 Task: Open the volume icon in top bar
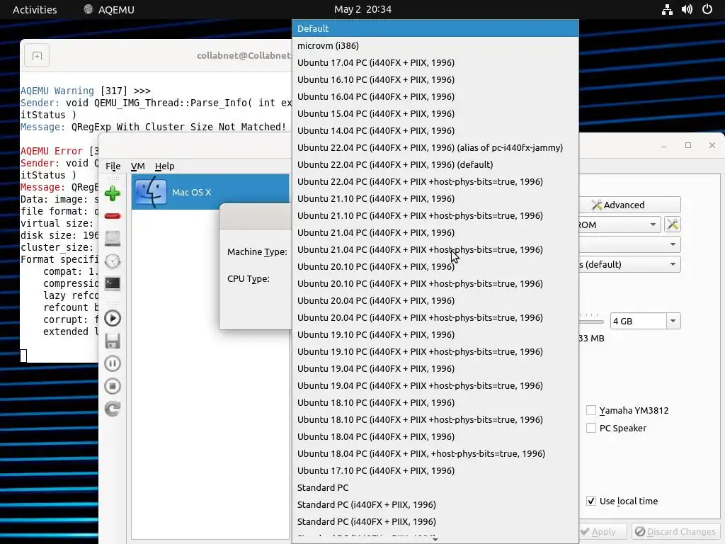687,9
